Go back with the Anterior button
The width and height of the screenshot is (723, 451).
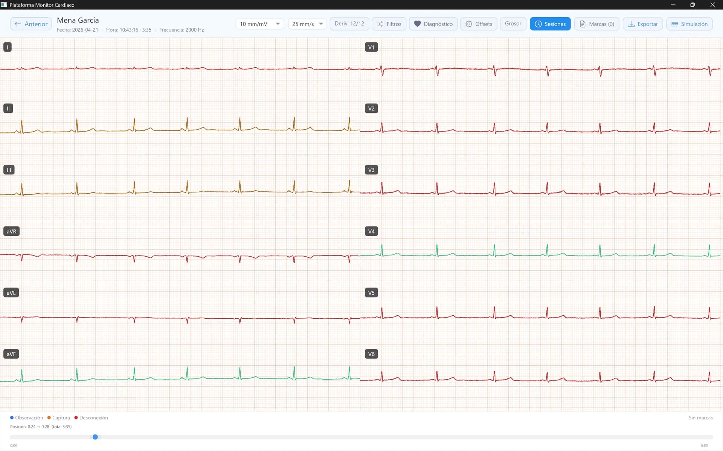[31, 24]
